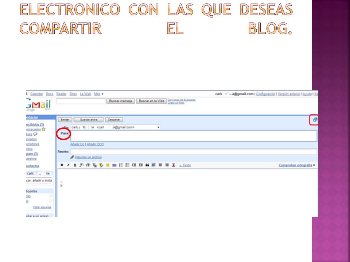
Task: Click the Añadir CCO link
Action: tap(95, 144)
